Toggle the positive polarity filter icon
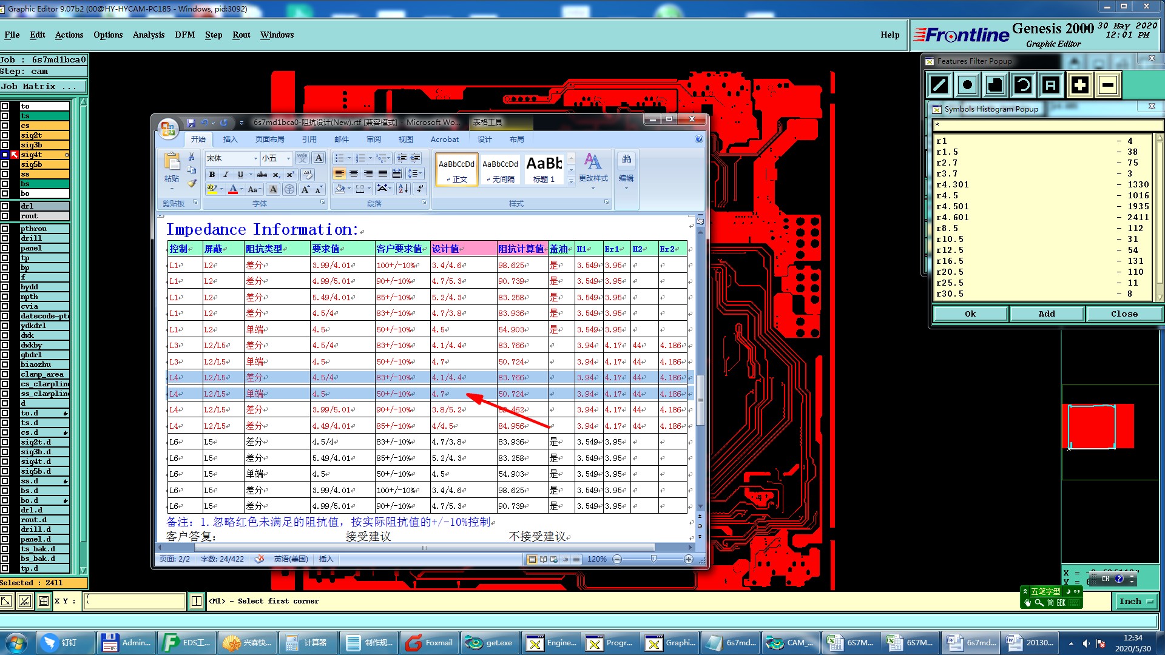The width and height of the screenshot is (1165, 655). [1079, 85]
